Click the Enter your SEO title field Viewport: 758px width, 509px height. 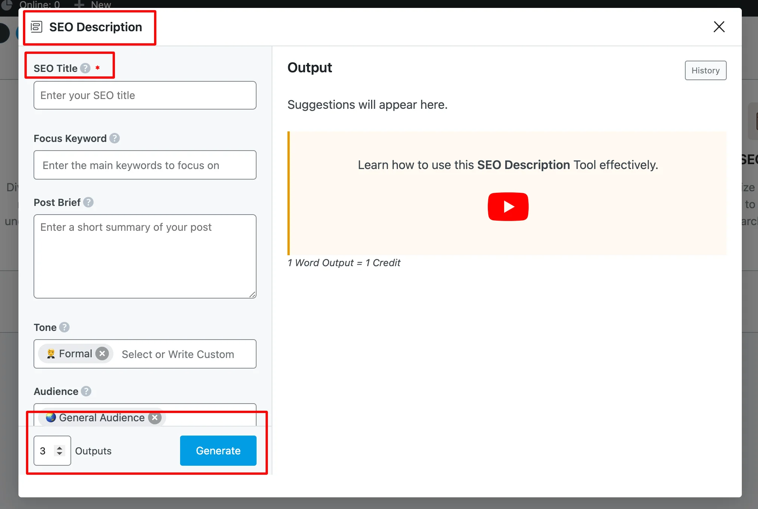[145, 95]
